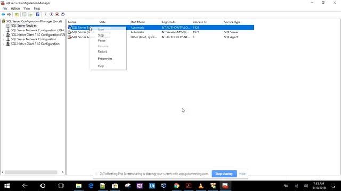Open the Action menu

[x=15, y=8]
